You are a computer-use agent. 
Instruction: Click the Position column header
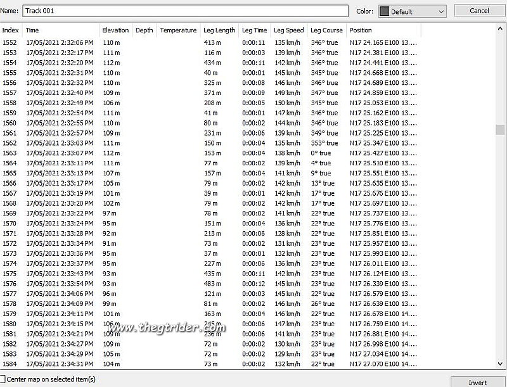tap(361, 30)
